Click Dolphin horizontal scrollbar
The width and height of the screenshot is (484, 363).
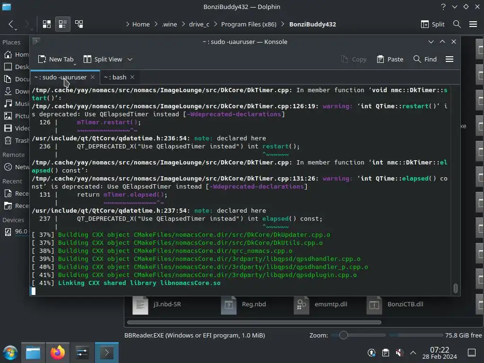click(x=254, y=322)
